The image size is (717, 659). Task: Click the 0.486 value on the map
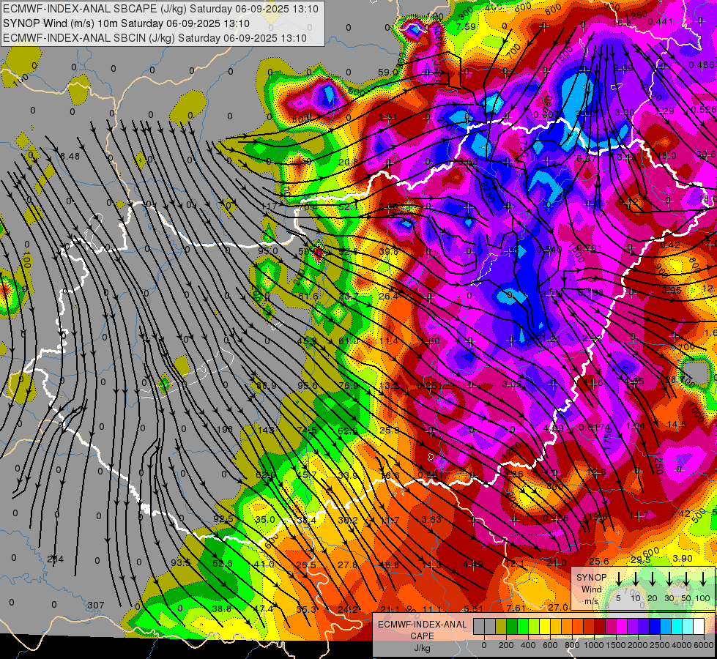coord(702,65)
